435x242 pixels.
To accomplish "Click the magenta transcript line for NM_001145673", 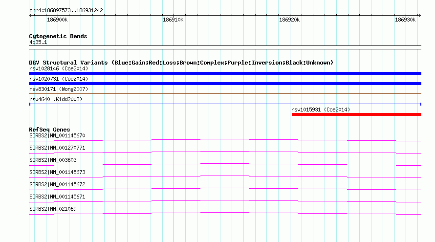I will pyautogui.click(x=225, y=176).
